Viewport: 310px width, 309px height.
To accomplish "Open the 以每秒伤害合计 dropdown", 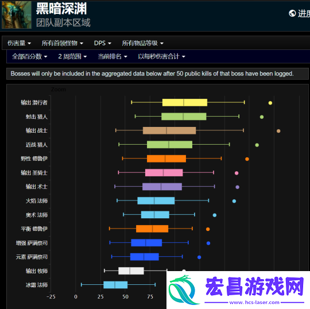I will pos(161,57).
